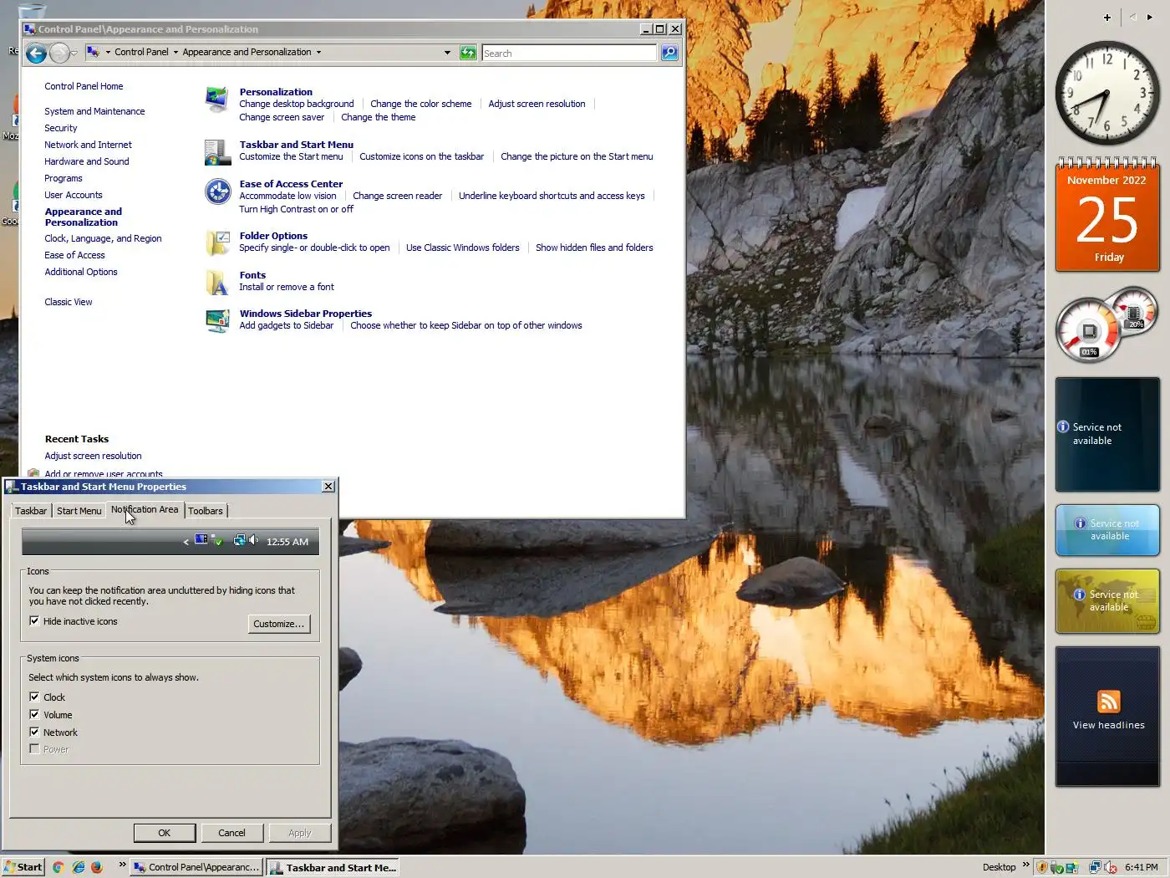
Task: Click the security shield tray icon
Action: click(x=1042, y=867)
